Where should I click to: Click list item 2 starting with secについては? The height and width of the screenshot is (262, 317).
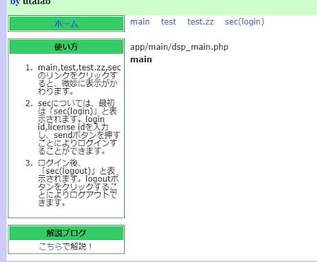[x=79, y=127]
